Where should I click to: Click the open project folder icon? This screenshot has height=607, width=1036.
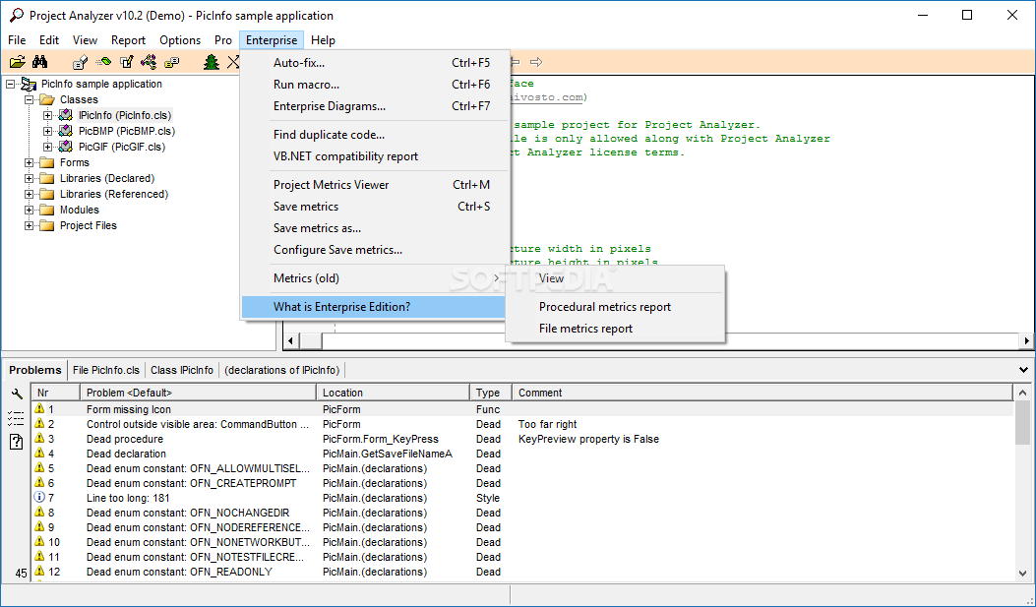pos(18,62)
